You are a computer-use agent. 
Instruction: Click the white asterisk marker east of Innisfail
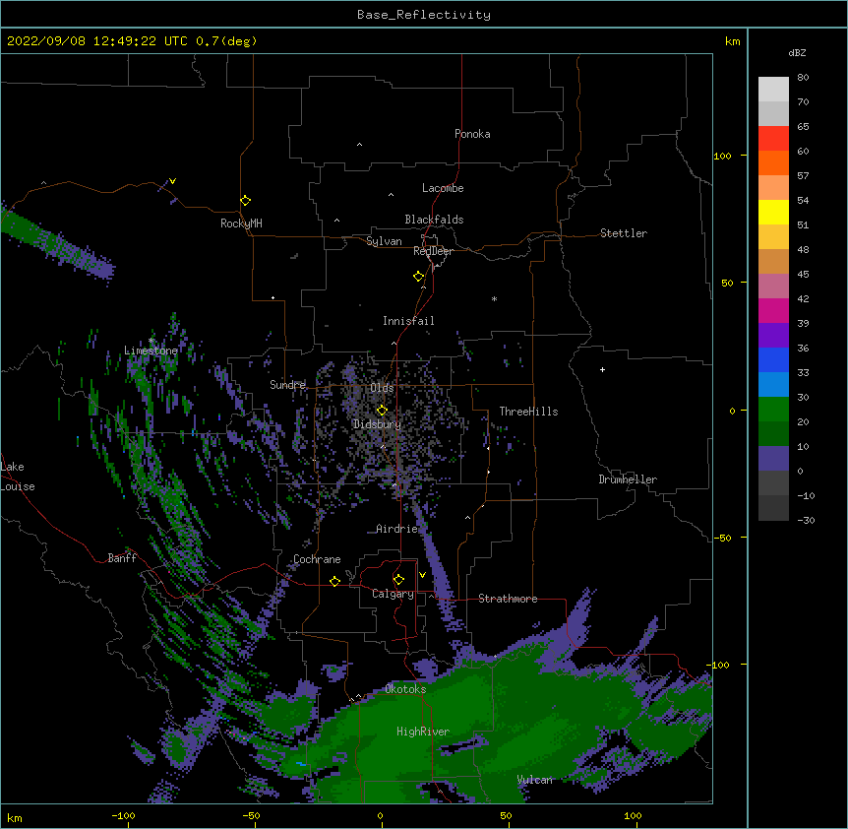pyautogui.click(x=494, y=298)
